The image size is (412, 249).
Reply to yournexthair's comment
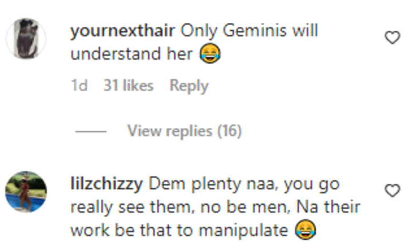pos(189,86)
